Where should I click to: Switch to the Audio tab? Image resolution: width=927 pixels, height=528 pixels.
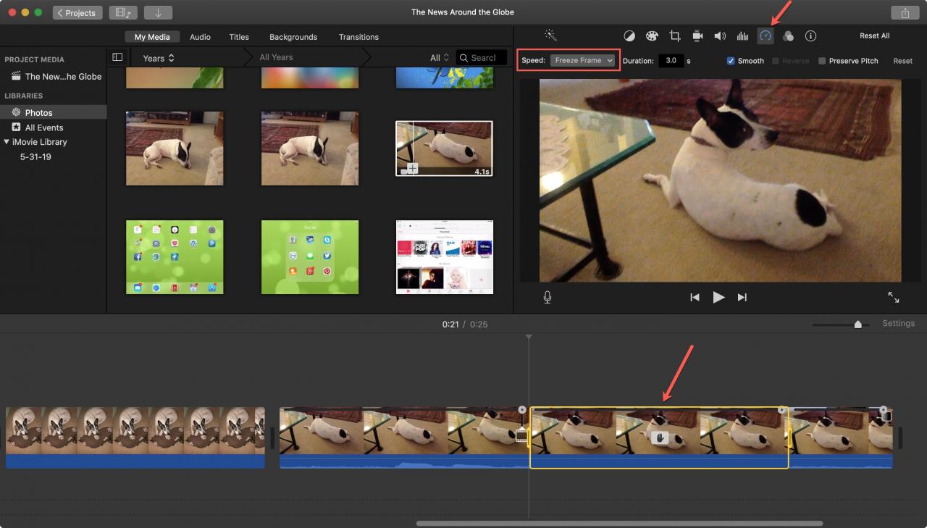pos(201,37)
